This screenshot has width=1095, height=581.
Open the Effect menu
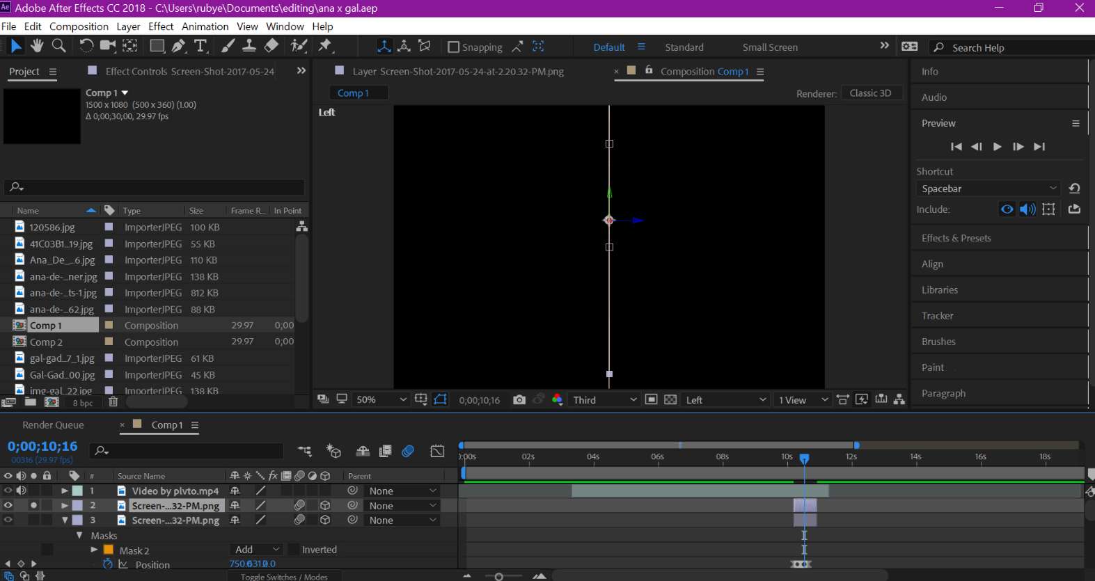[x=161, y=26]
